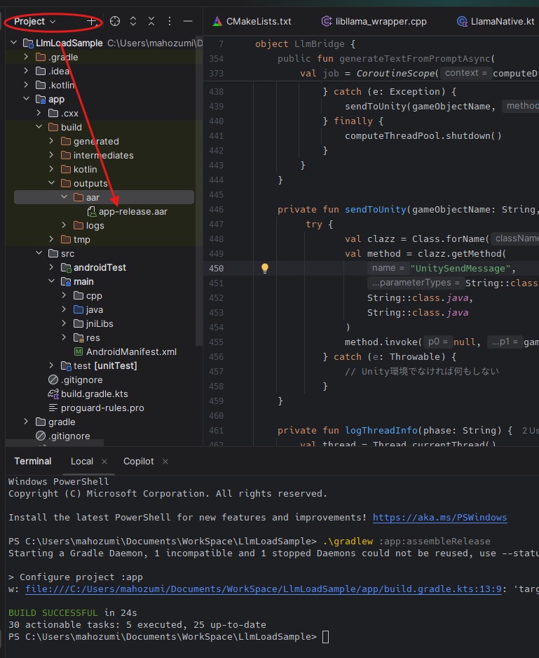Click the Collapse All icon in Project toolbar

[x=151, y=21]
